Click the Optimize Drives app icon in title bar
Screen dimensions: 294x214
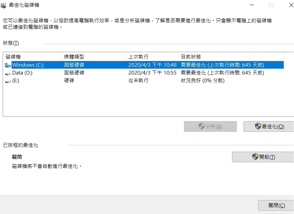tap(3, 5)
